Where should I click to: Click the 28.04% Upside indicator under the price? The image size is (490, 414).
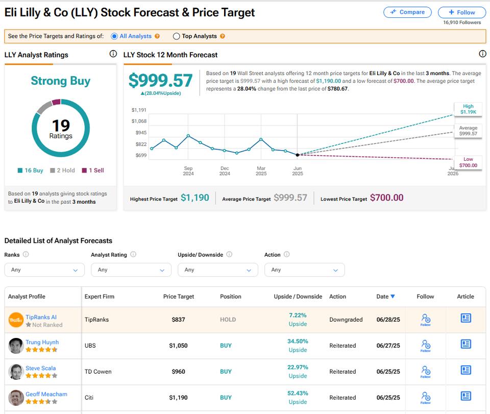tap(161, 93)
